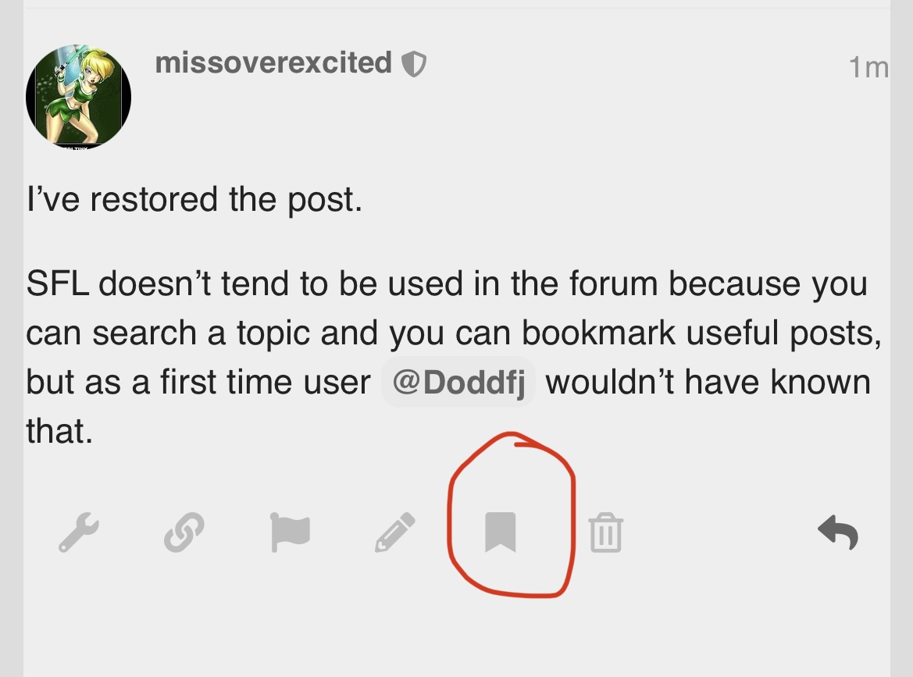
Task: Click the final word "that." of the post
Action: (x=59, y=431)
